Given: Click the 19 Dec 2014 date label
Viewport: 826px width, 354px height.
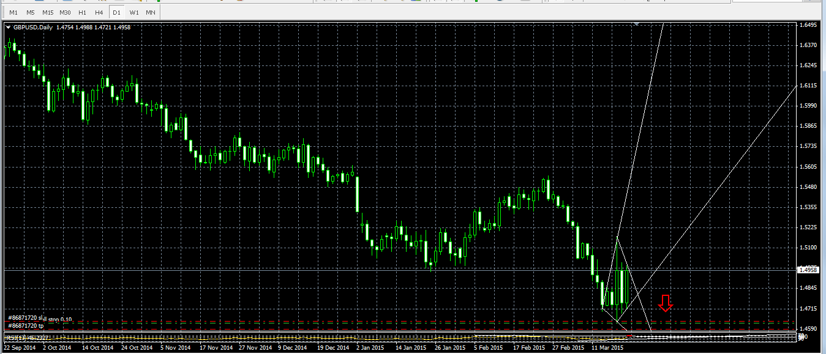Looking at the screenshot, I should [x=334, y=347].
